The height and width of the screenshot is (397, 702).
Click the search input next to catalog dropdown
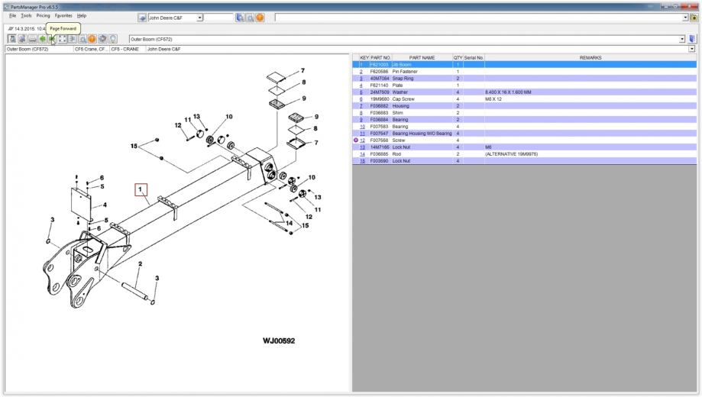(219, 18)
